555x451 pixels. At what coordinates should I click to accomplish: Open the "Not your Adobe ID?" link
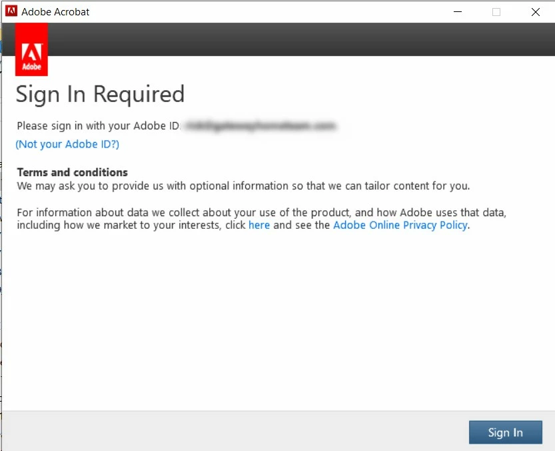[x=67, y=144]
